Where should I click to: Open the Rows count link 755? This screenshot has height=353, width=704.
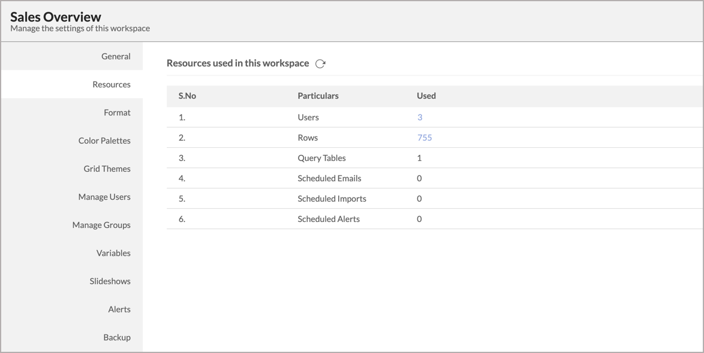425,138
